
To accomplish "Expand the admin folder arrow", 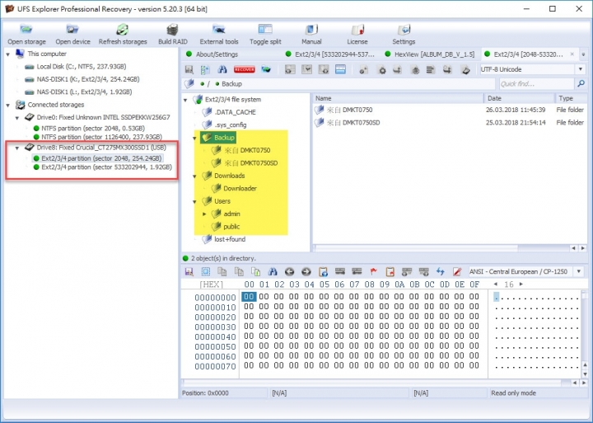I will 204,214.
